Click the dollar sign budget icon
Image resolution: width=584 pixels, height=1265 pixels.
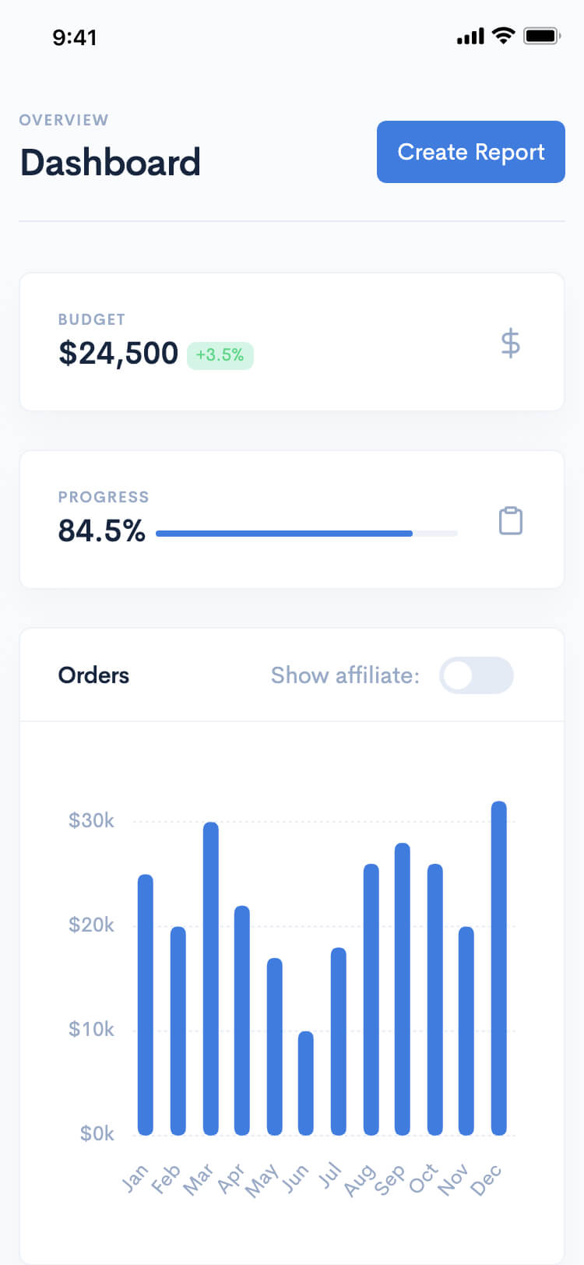[510, 343]
